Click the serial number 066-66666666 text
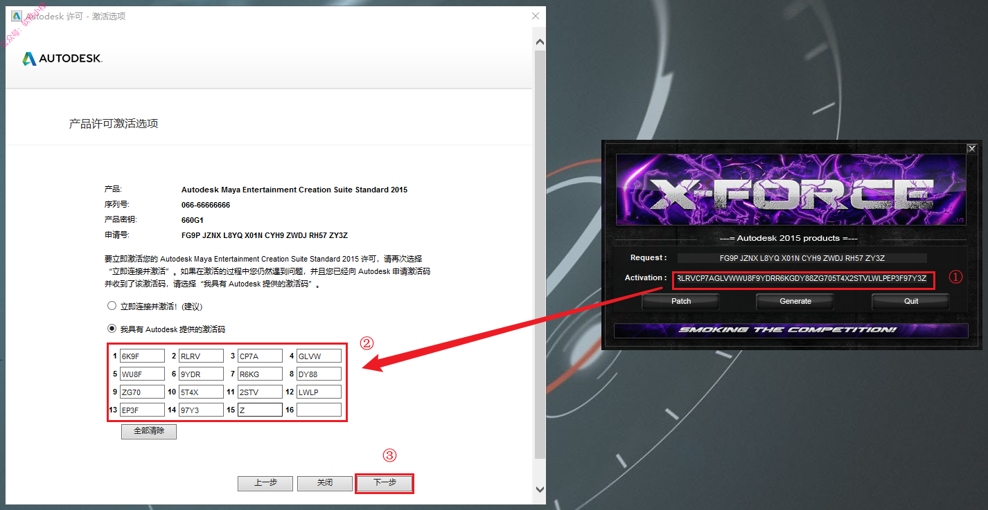Image resolution: width=988 pixels, height=510 pixels. coord(206,205)
